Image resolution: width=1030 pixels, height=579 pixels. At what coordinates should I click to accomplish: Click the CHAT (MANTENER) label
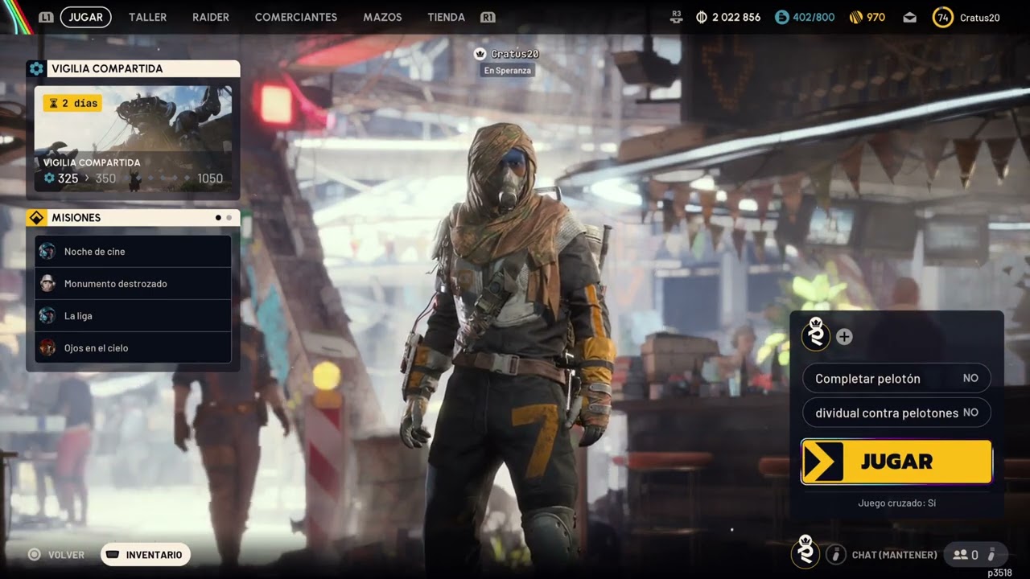[894, 554]
